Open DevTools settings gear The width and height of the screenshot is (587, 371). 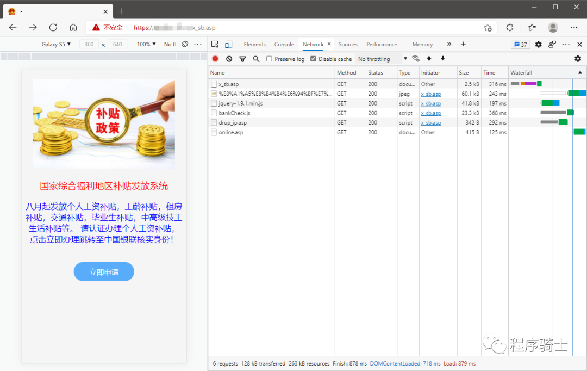point(538,44)
